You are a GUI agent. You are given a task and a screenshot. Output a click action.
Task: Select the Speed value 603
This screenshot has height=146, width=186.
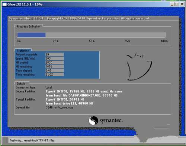(x=55, y=58)
